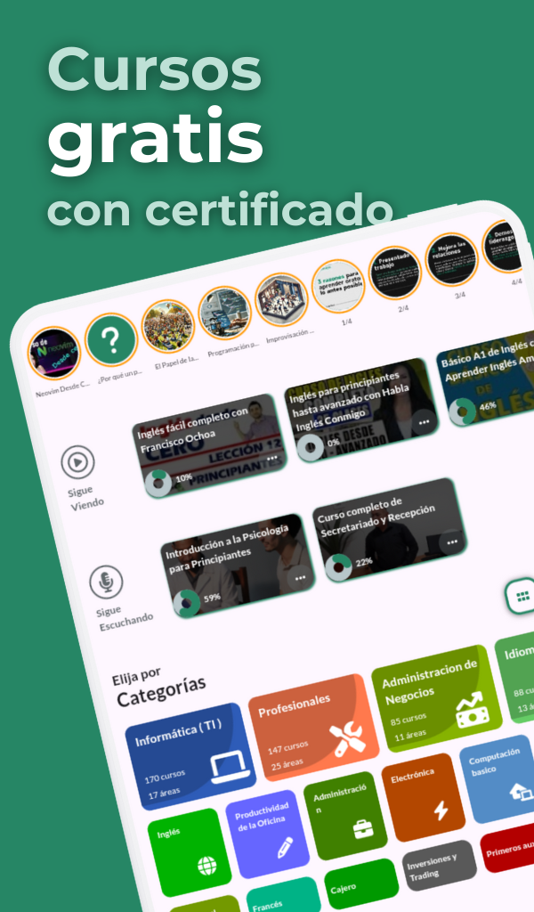Open the question mark story circle
Image resolution: width=534 pixels, height=912 pixels.
(111, 339)
